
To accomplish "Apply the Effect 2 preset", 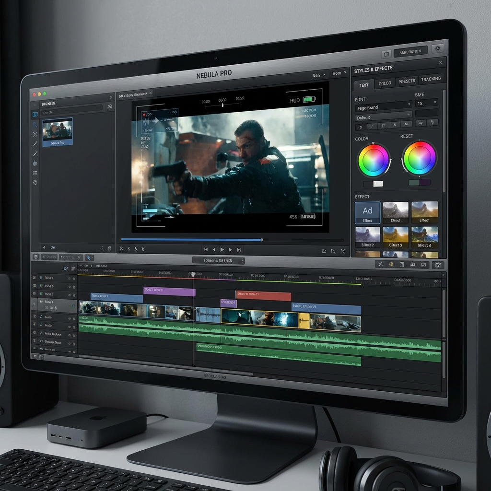I will click(368, 237).
